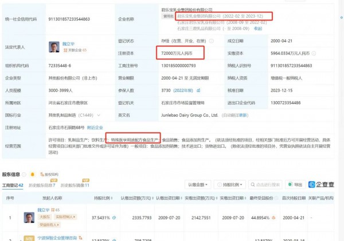
Task: Click the info icon beside 股东信息 heading
Action: (x=24, y=175)
